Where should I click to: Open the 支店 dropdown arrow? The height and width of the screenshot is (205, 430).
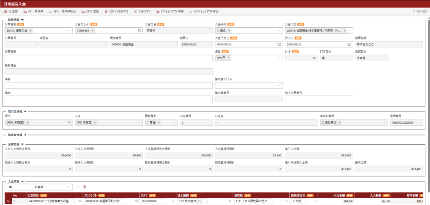click(140, 122)
